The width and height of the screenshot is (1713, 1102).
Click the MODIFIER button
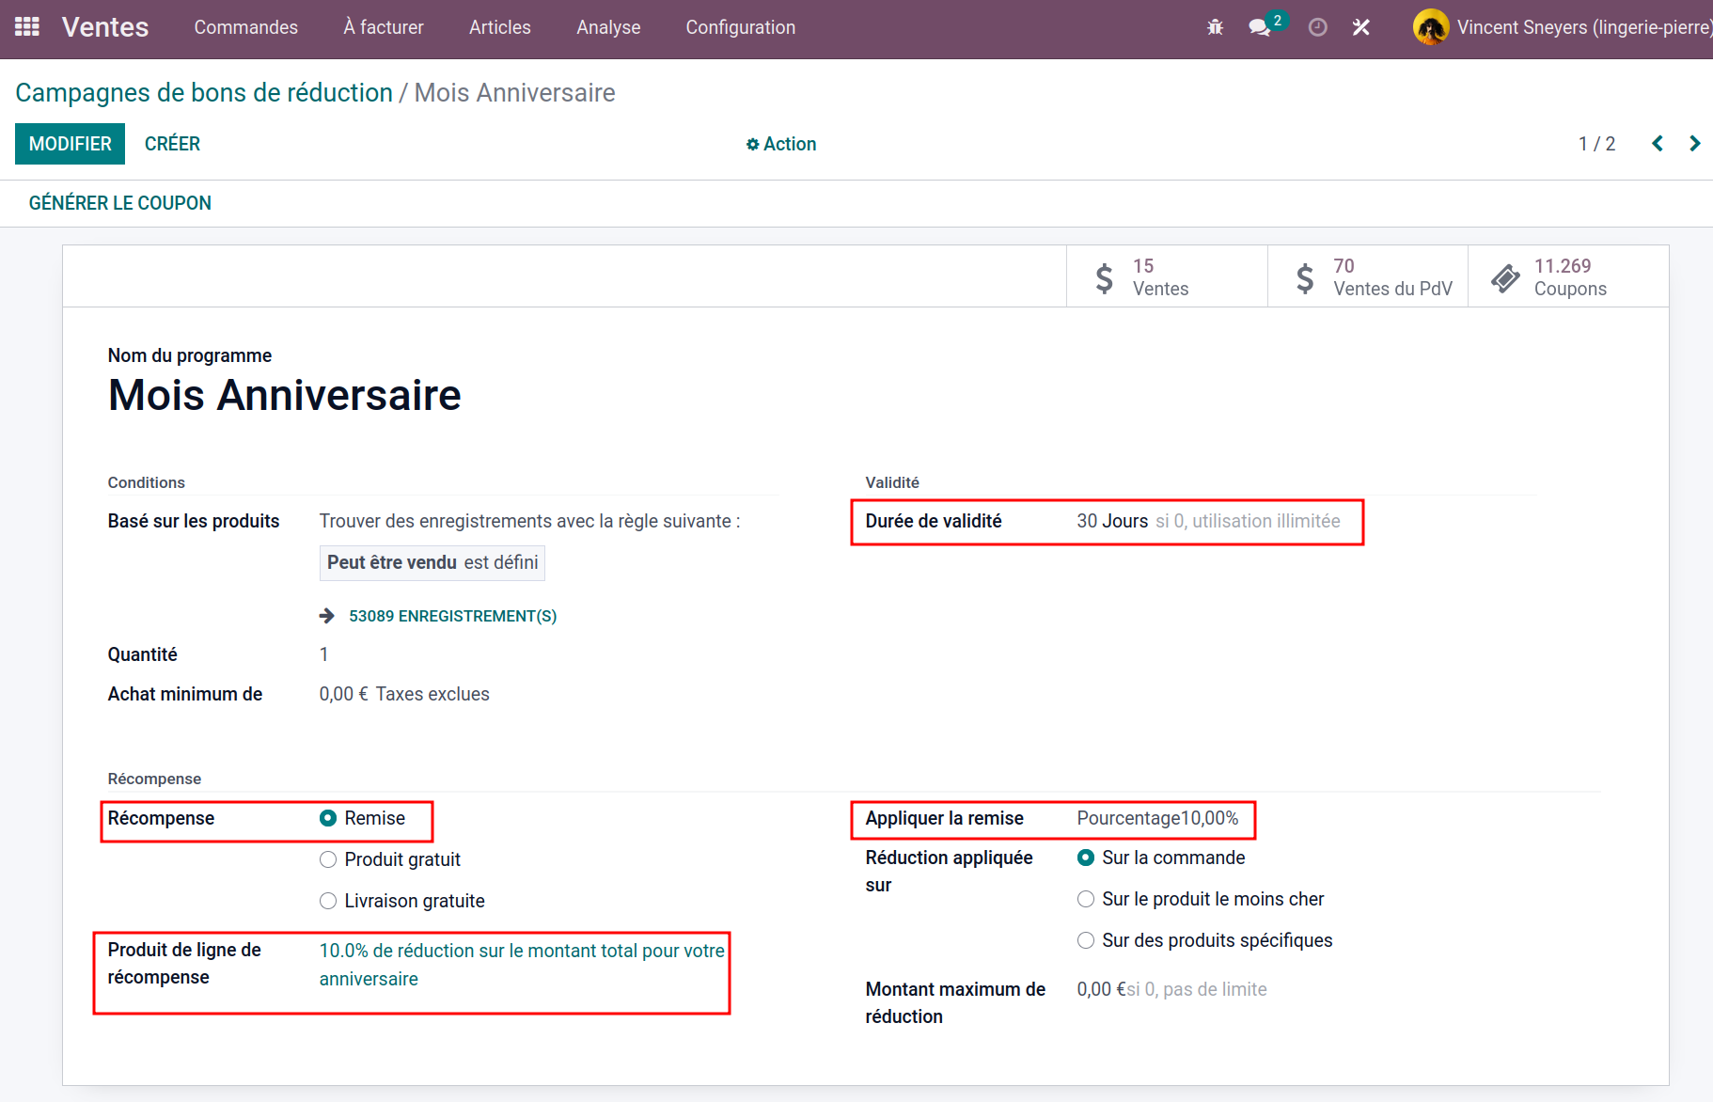[70, 144]
